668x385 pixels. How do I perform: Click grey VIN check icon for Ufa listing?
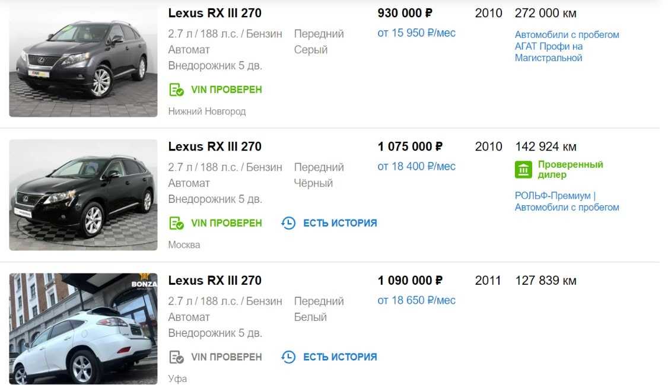point(176,357)
